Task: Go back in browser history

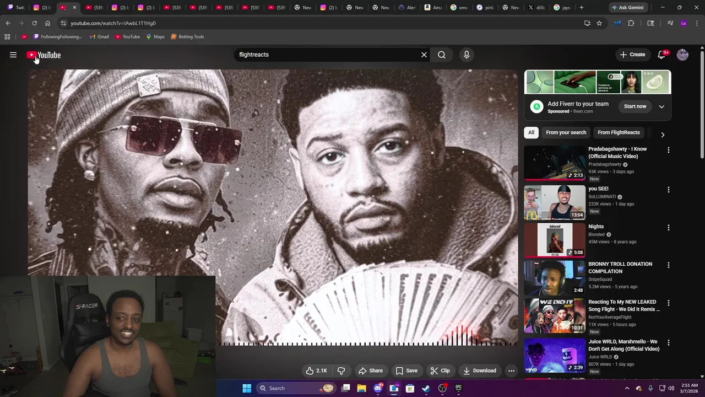Action: click(8, 23)
